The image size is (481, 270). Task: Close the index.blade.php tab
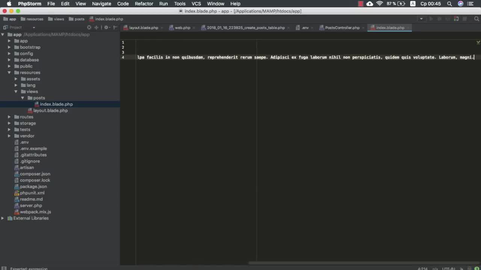408,28
